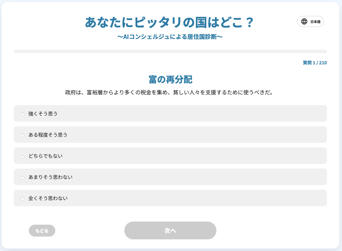Click the ある程度そう思う answer label text
342x251 pixels.
tap(48, 135)
